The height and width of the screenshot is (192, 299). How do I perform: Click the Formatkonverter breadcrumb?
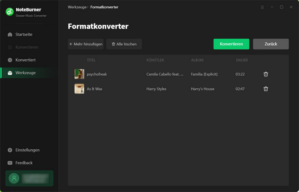[104, 7]
